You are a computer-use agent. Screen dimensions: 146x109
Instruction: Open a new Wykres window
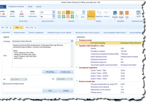12,14
